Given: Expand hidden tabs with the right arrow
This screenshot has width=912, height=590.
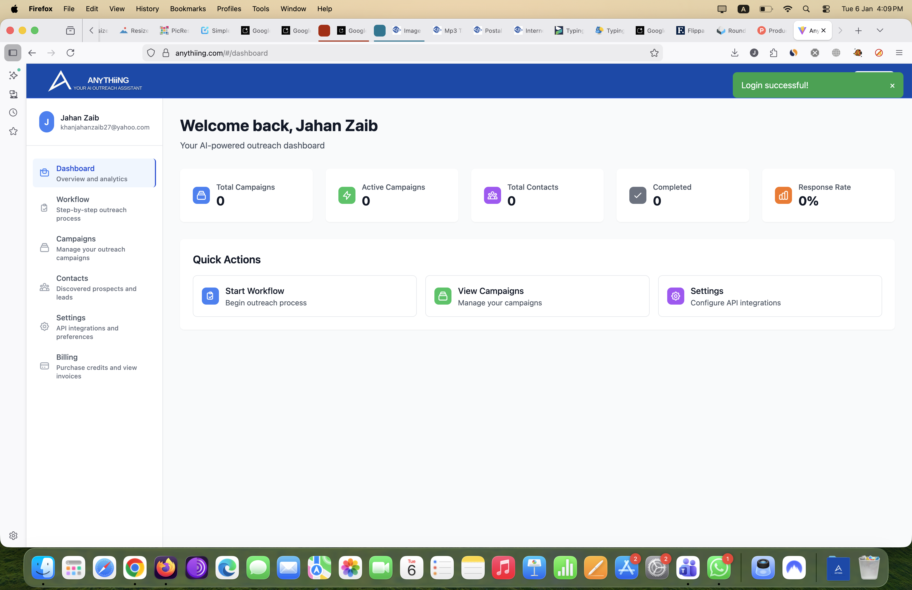Looking at the screenshot, I should (x=840, y=31).
